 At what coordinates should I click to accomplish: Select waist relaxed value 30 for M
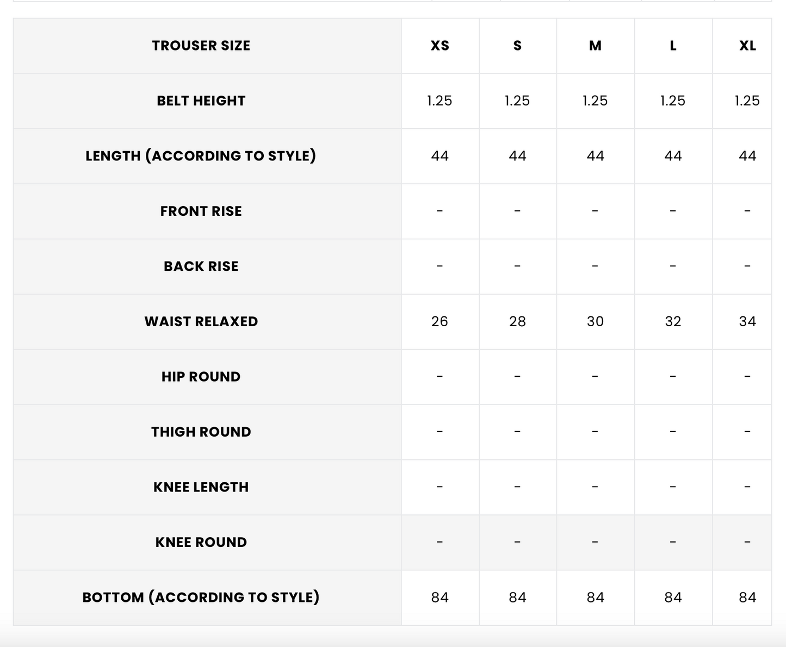pyautogui.click(x=595, y=321)
